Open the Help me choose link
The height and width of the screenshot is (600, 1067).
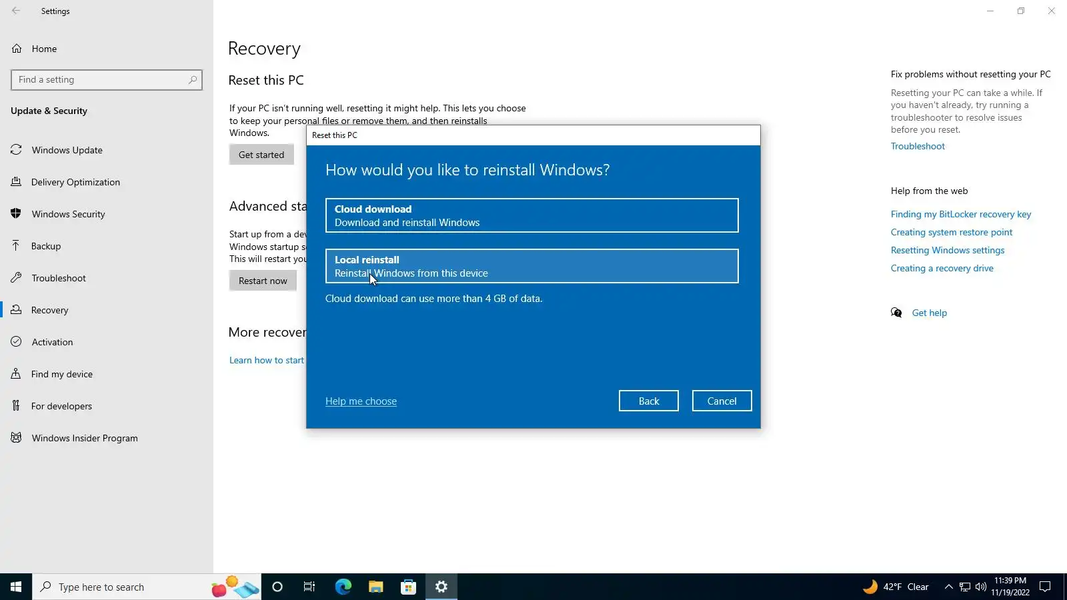tap(361, 401)
